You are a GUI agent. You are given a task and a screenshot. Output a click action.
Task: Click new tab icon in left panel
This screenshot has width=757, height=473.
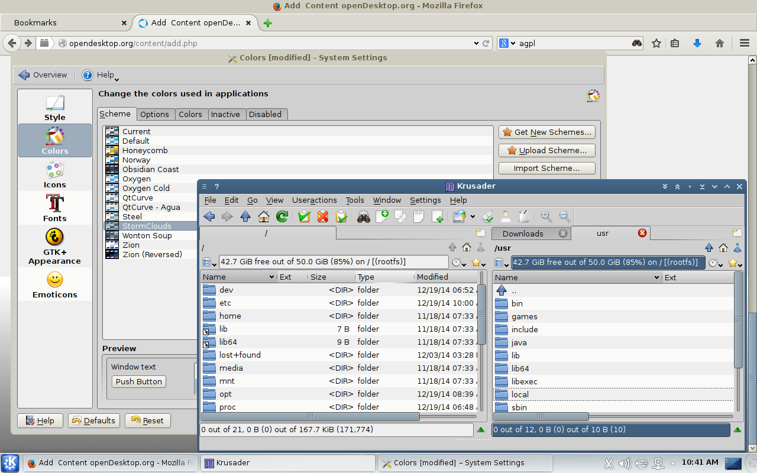(x=481, y=233)
